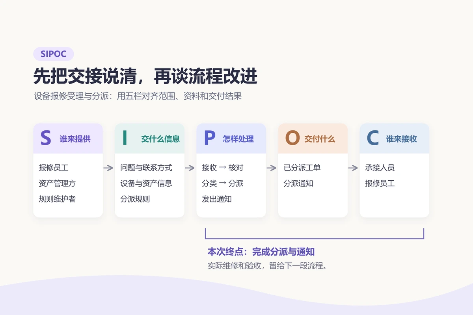Click the note 实际维修和验收，留给下一段流程。
The height and width of the screenshot is (315, 473).
click(267, 266)
